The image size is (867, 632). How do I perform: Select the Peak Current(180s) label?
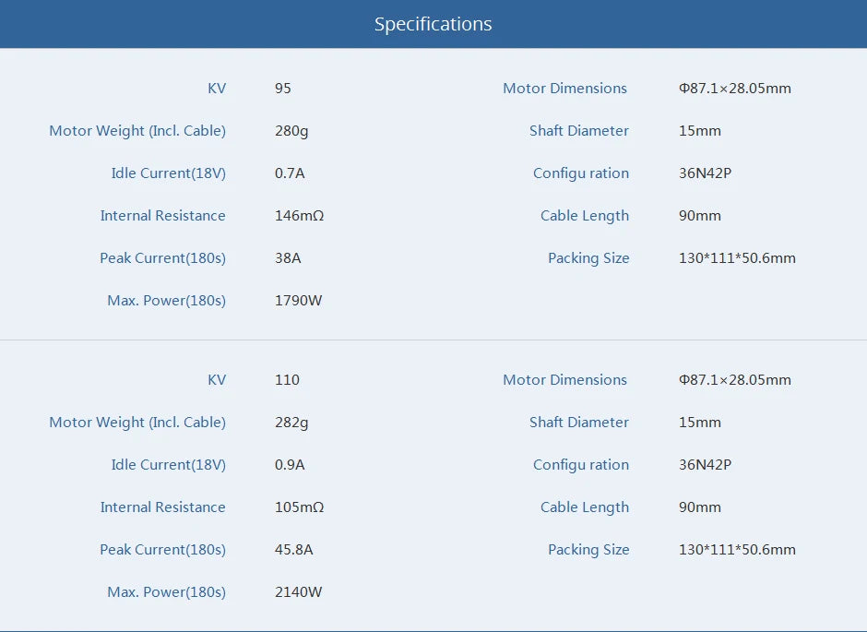pos(163,258)
